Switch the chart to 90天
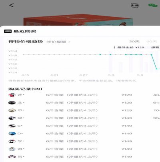Screen dimensions: 160x162 click(152, 42)
